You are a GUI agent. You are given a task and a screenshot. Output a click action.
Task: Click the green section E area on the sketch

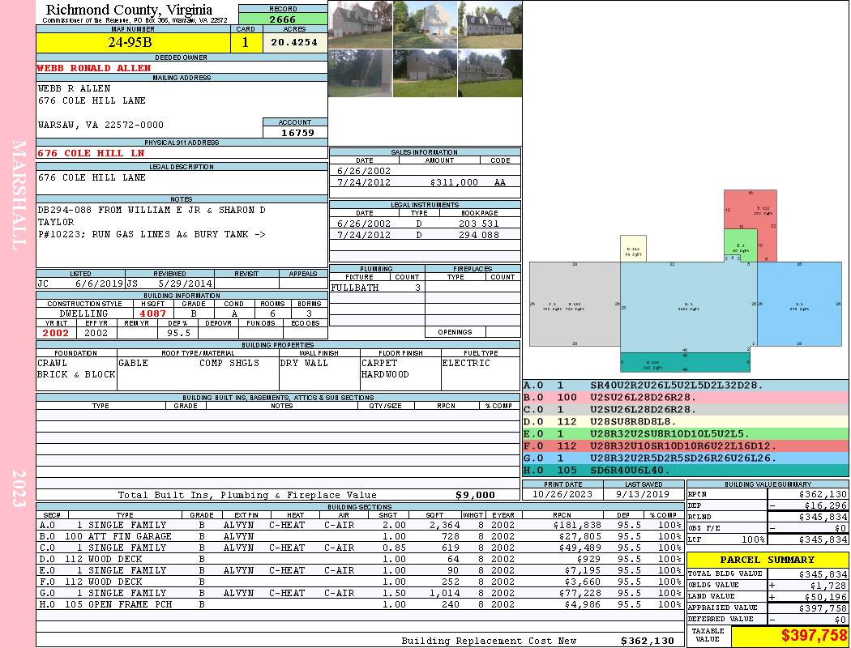(x=740, y=245)
